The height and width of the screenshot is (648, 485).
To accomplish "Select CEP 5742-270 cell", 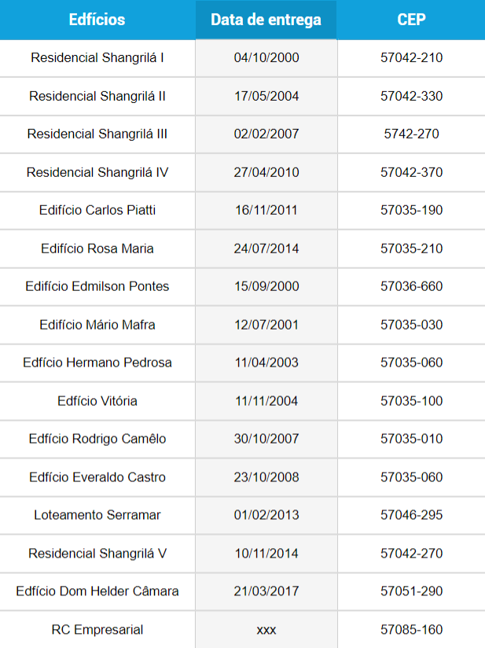I will (x=411, y=134).
